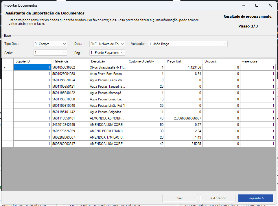Select the Oikos Stracciatella description cell
This screenshot has height=206, width=278.
tap(108, 67)
